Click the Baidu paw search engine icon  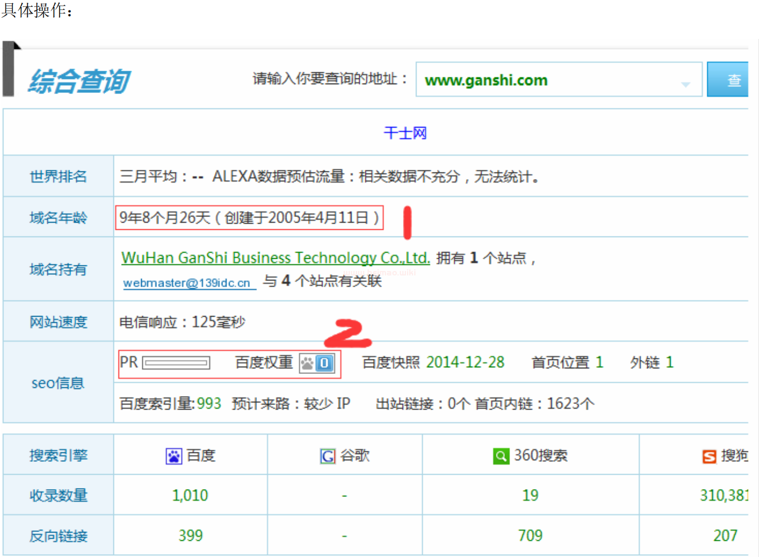tap(174, 456)
